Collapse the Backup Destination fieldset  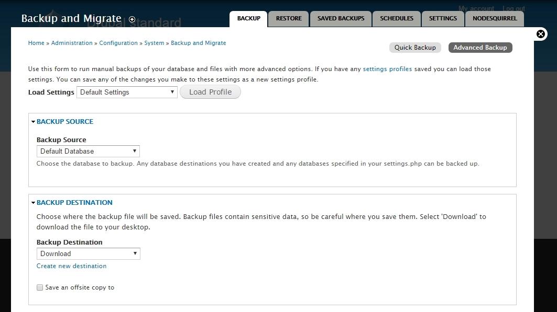[74, 202]
